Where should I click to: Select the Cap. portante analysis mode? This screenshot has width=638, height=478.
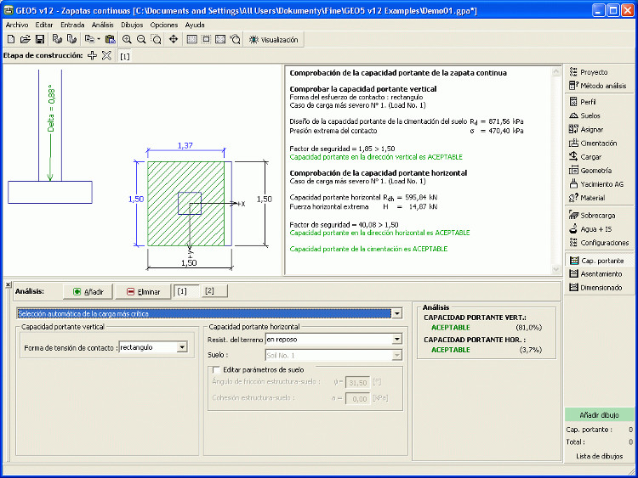click(x=599, y=261)
